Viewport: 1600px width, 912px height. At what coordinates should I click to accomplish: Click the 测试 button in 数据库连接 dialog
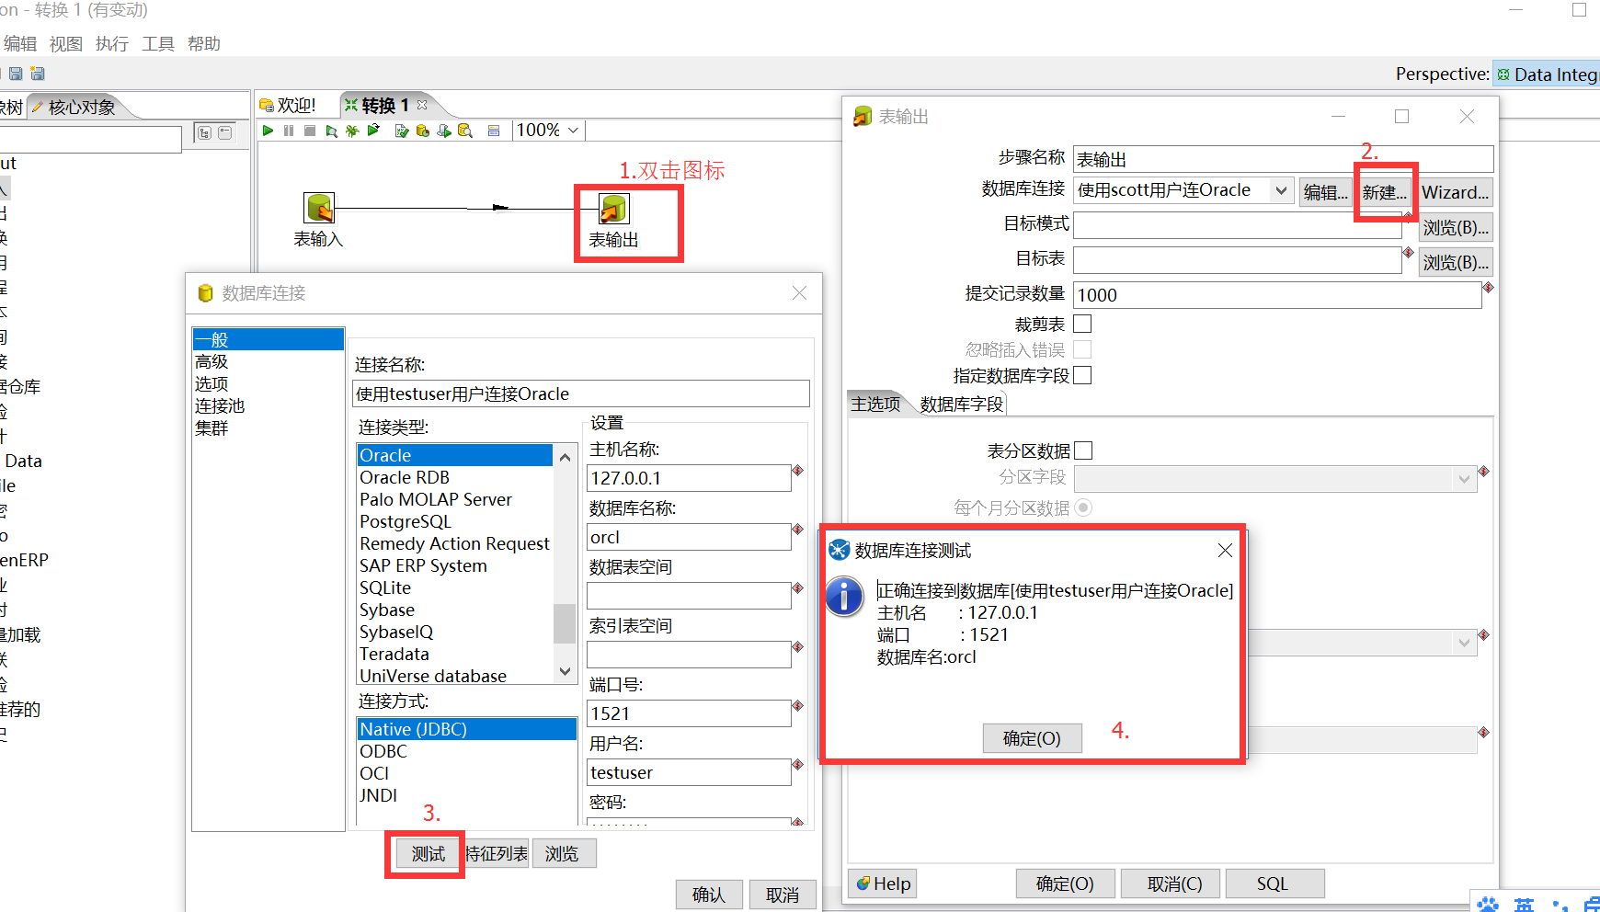pyautogui.click(x=428, y=854)
